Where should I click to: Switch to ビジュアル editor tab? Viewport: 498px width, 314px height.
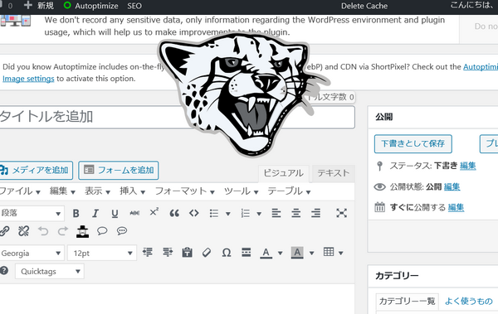coord(283,173)
